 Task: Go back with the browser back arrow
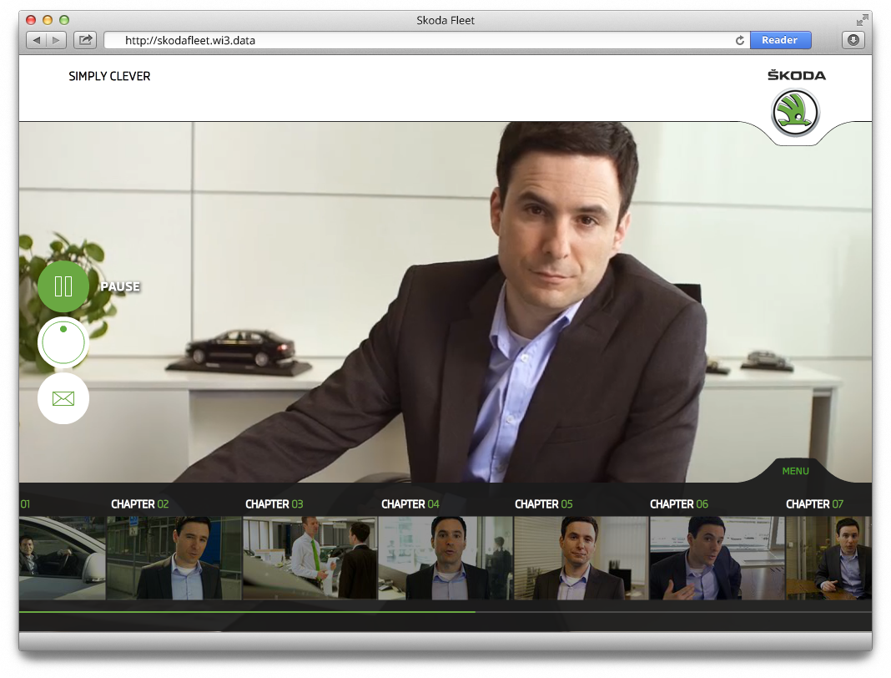click(x=37, y=40)
